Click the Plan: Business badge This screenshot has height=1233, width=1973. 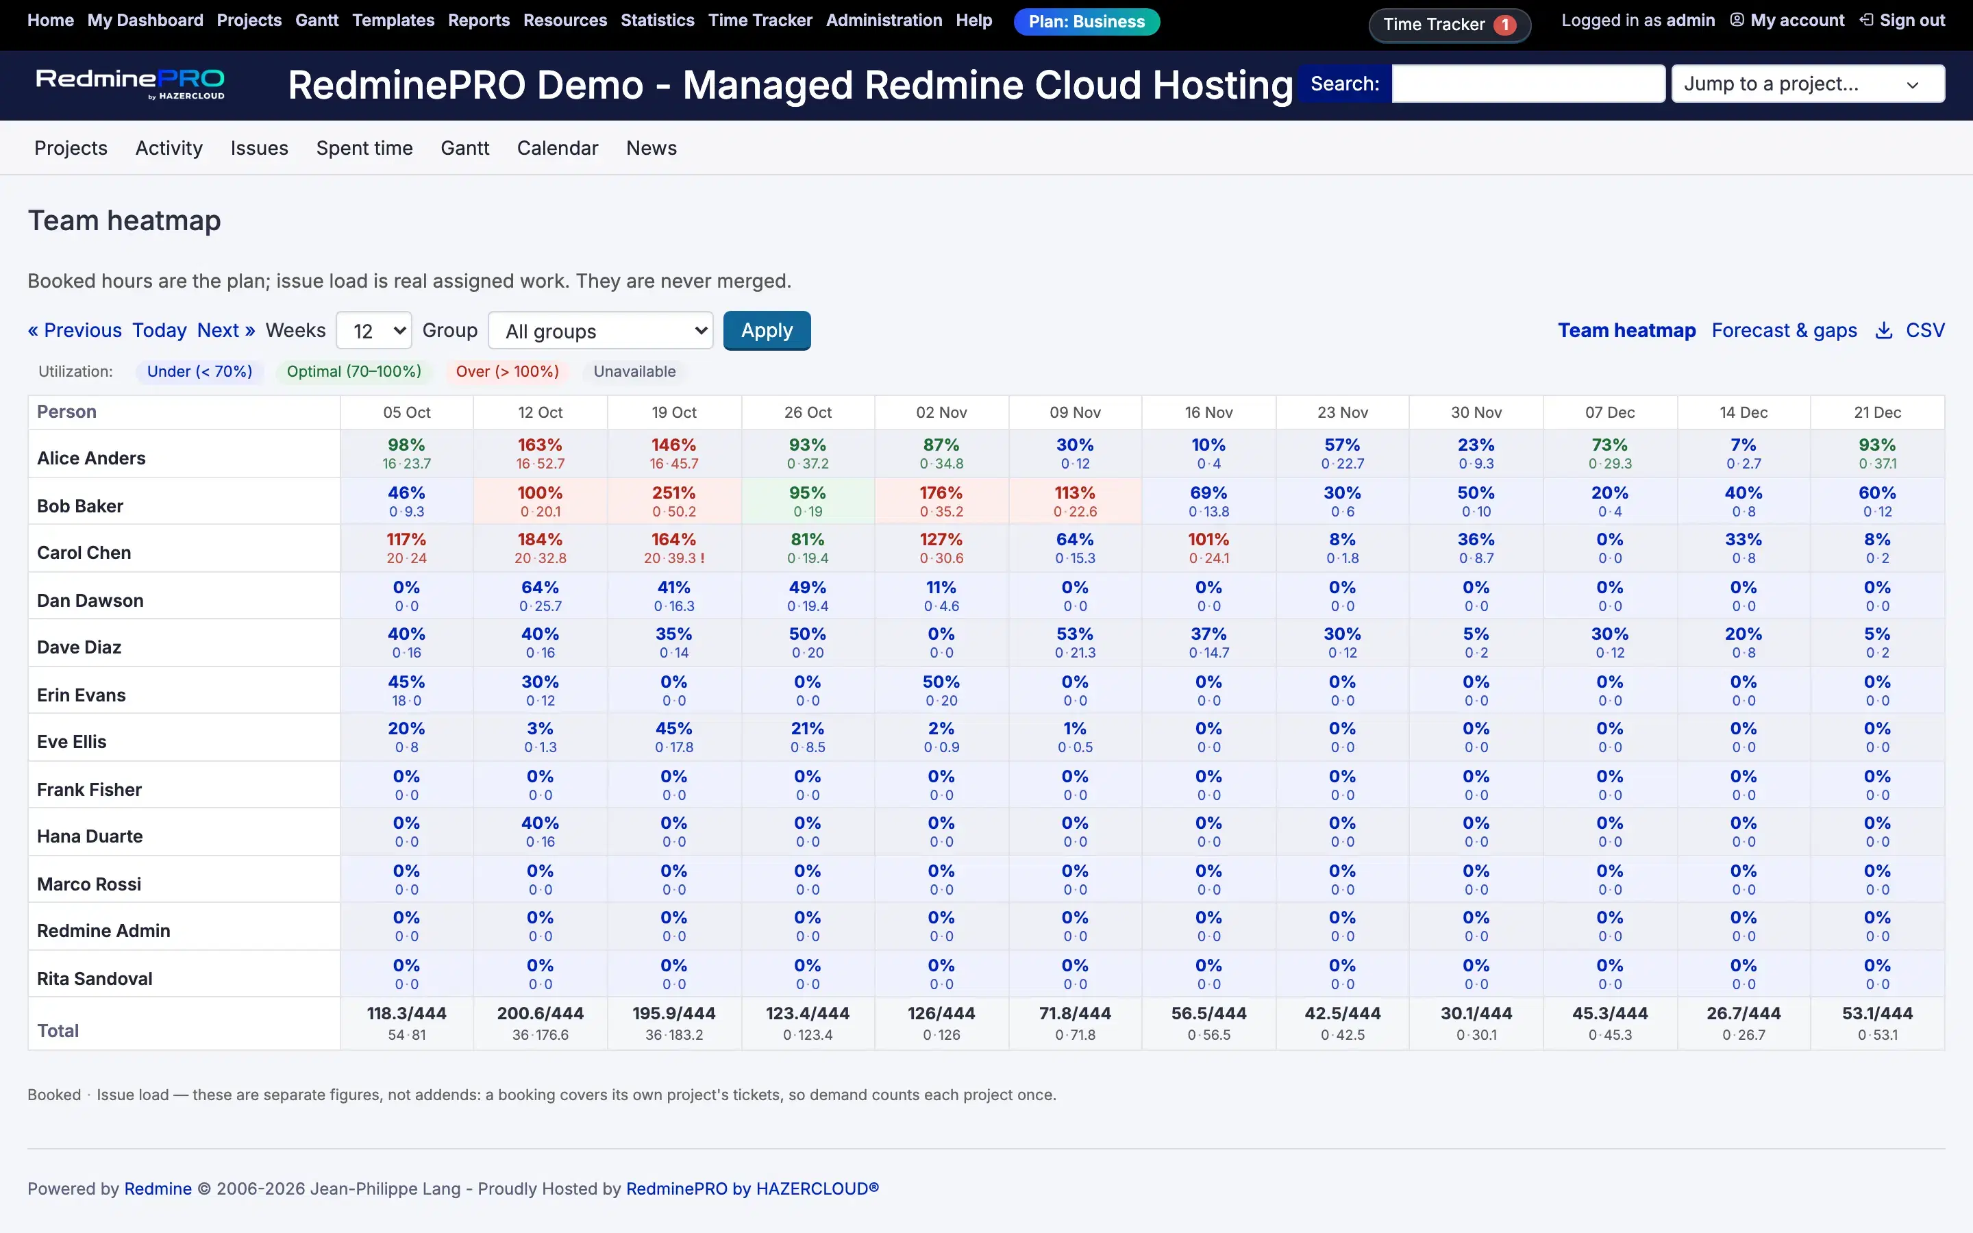pyautogui.click(x=1087, y=22)
